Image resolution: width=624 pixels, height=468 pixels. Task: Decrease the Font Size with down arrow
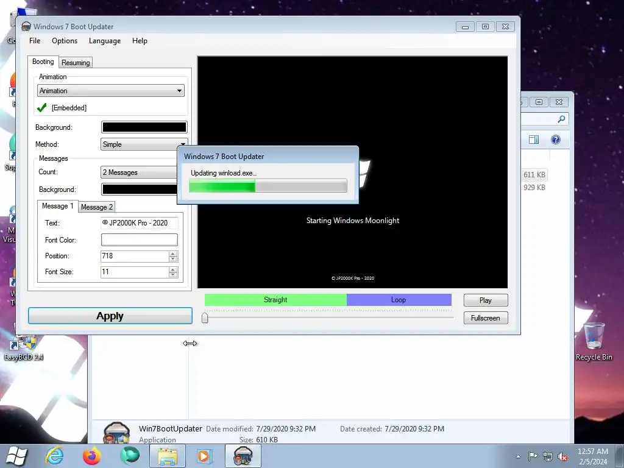pos(172,275)
